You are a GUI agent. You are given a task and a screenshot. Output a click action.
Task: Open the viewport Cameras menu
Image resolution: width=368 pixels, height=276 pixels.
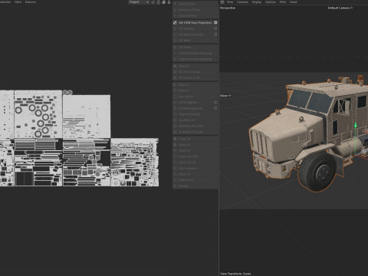242,2
